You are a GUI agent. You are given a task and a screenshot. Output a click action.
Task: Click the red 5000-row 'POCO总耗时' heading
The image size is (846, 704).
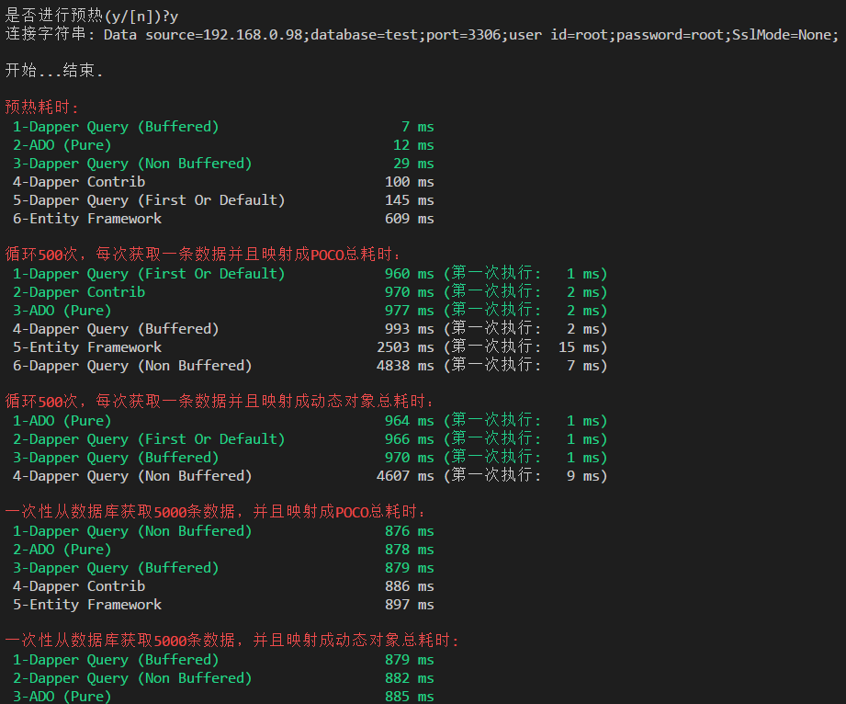(x=215, y=511)
